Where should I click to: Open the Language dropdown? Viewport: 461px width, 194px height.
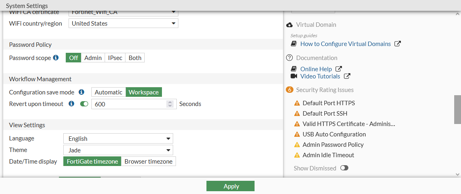pos(118,139)
